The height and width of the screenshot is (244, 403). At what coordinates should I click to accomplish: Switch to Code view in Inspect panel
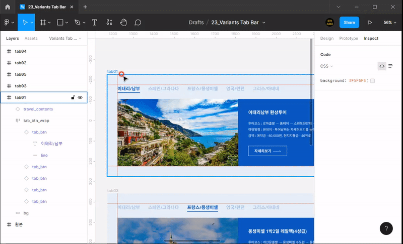pos(382,66)
